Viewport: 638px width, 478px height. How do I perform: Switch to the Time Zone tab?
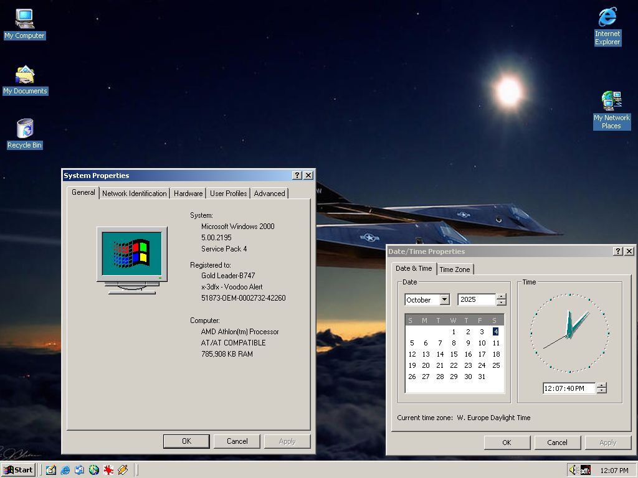pyautogui.click(x=455, y=269)
